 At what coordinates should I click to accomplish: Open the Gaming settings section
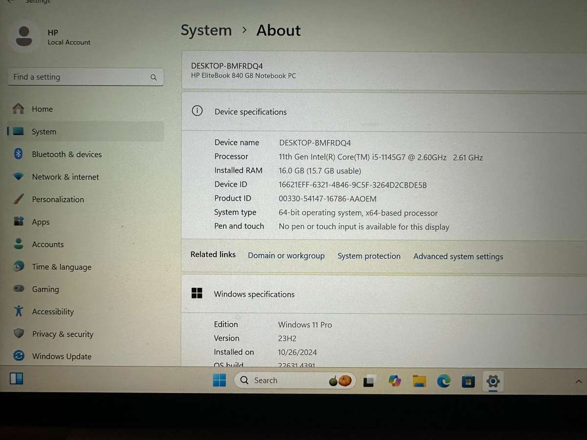pos(45,289)
